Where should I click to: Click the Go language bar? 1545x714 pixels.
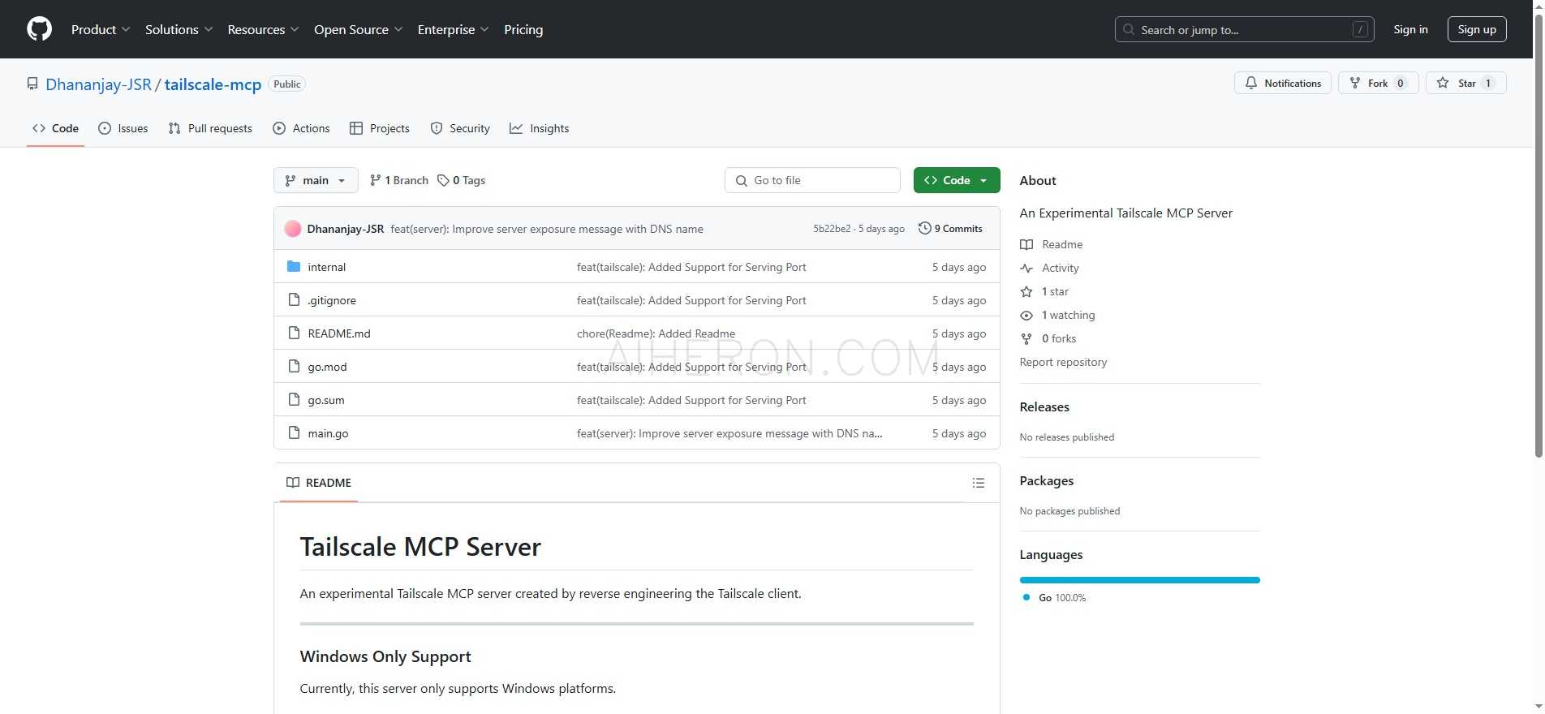(x=1139, y=580)
